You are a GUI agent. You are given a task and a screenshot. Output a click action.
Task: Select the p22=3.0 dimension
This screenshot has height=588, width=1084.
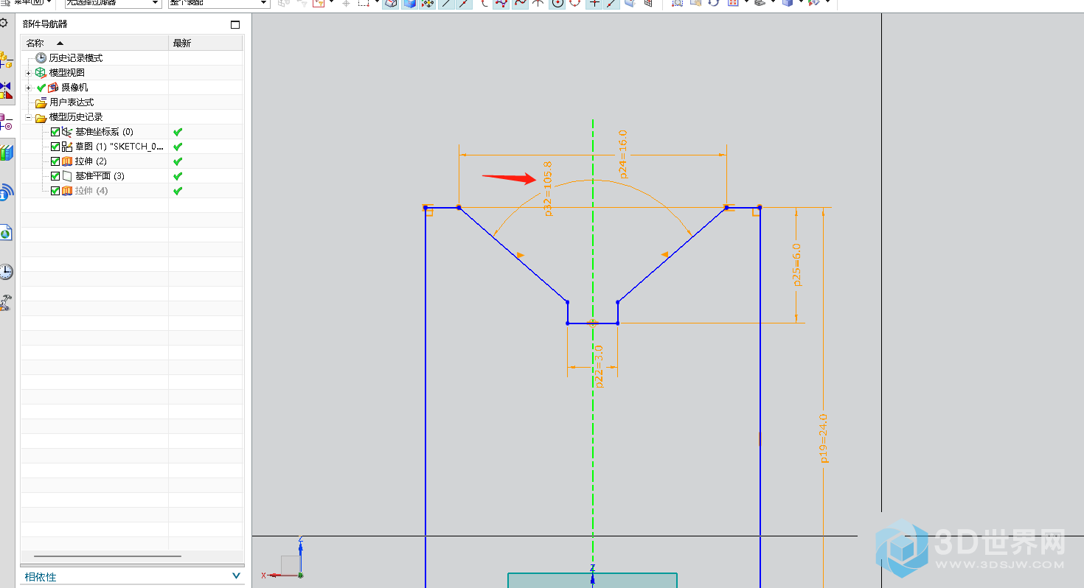(599, 366)
